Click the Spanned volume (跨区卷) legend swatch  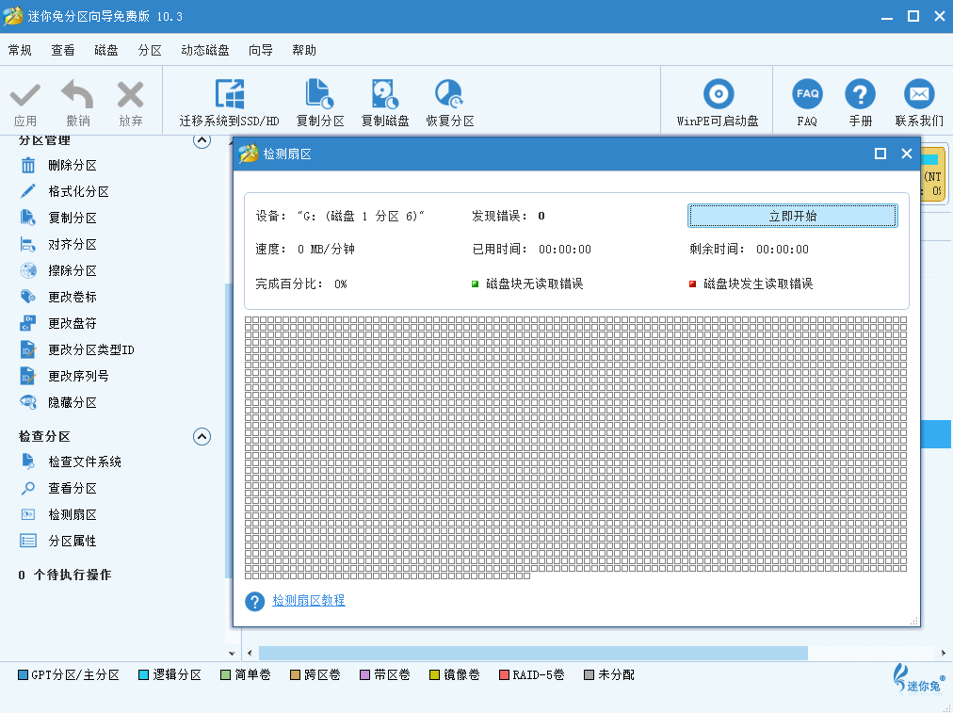click(295, 674)
